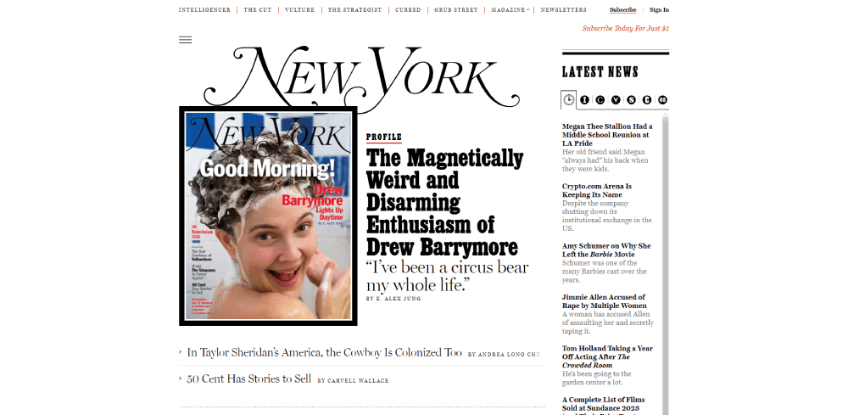Open The Cut from the top navigation

tap(258, 9)
